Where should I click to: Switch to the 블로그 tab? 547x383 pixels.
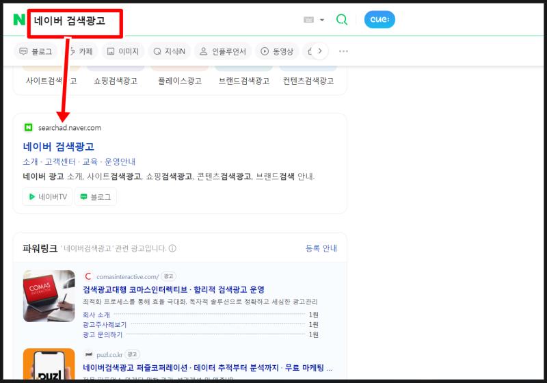coord(36,51)
